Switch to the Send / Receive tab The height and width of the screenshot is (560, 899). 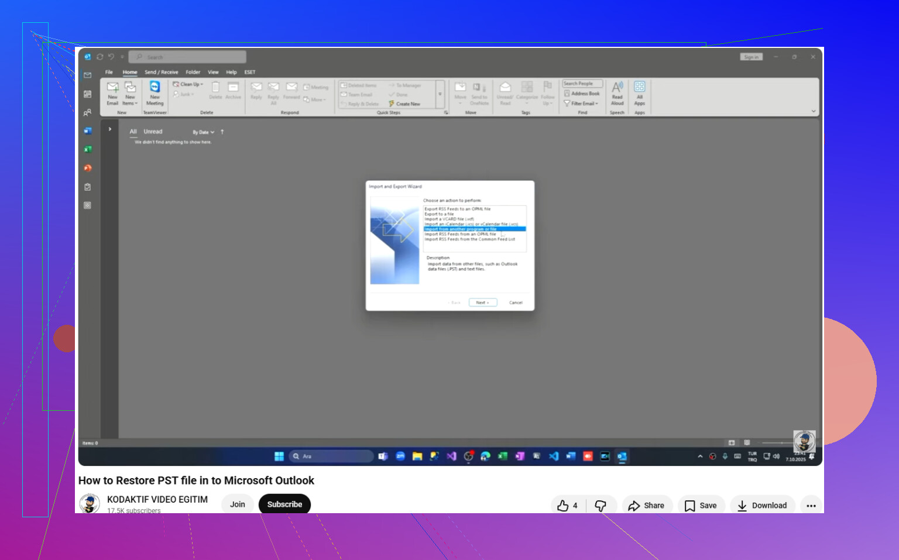click(162, 72)
